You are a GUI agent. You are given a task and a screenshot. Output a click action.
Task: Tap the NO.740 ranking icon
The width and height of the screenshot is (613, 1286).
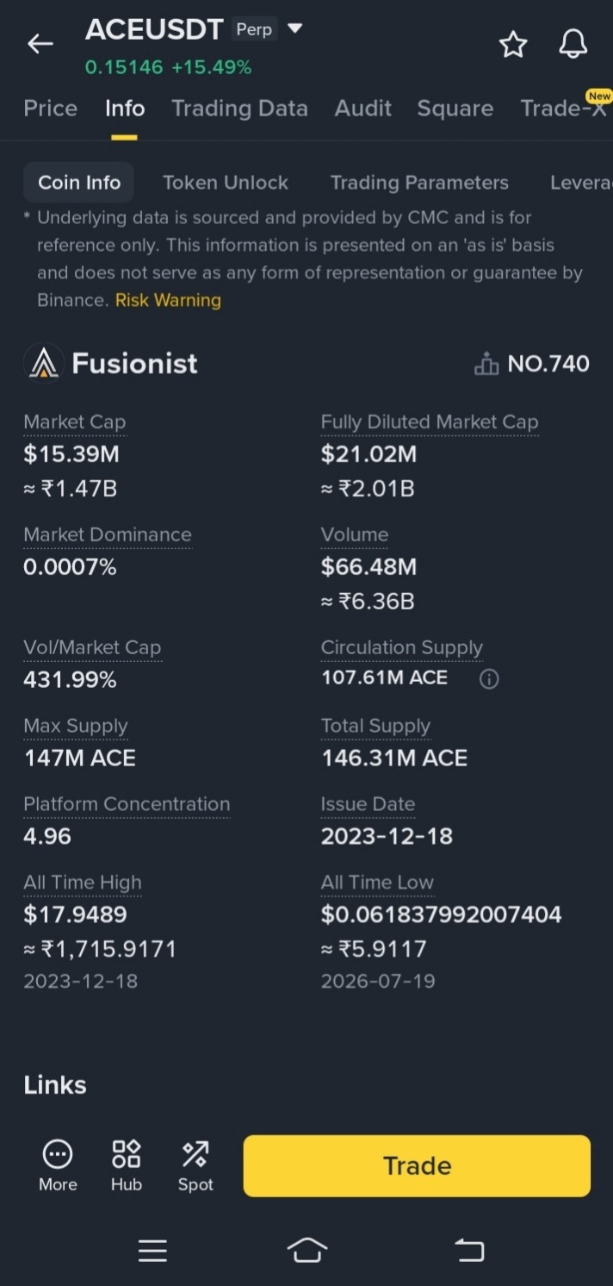click(x=486, y=365)
